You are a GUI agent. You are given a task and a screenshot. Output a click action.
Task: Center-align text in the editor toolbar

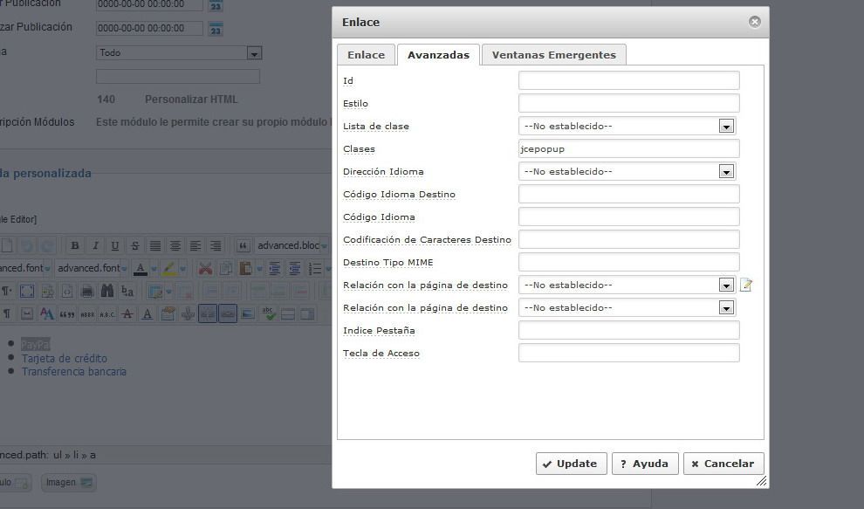click(175, 245)
